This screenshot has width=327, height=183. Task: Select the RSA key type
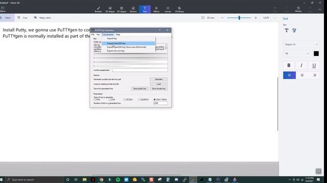click(x=97, y=100)
